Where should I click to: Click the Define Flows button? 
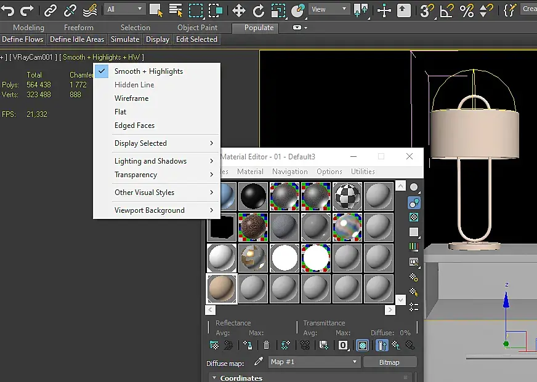tap(23, 39)
